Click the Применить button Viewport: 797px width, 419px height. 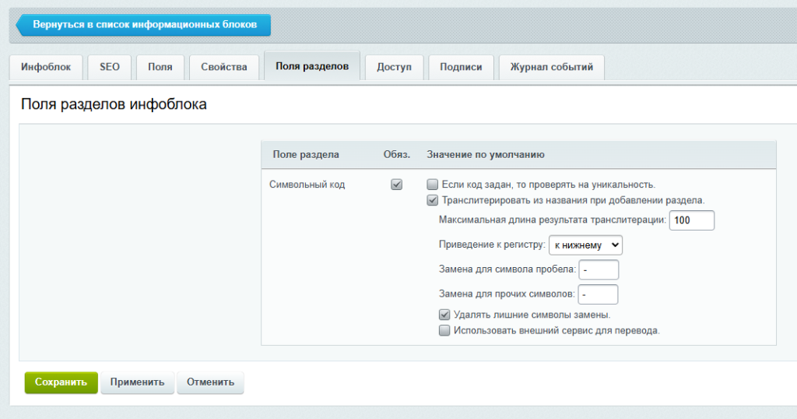pyautogui.click(x=137, y=382)
